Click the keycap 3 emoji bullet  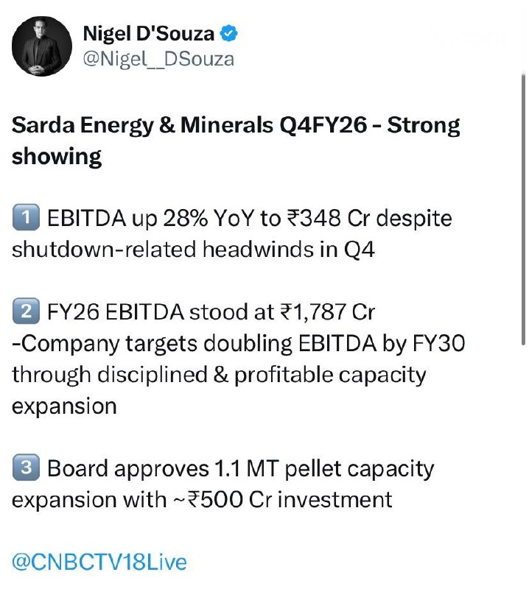pos(26,468)
